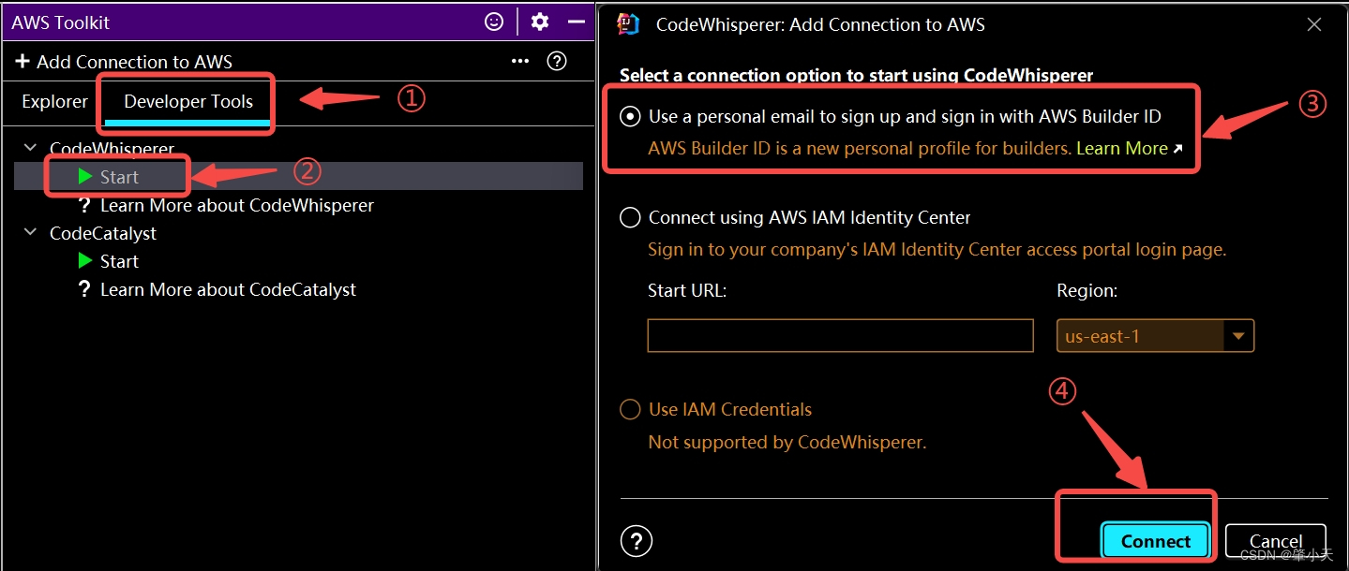Click into the Start URL input field
The image size is (1349, 571).
(x=840, y=335)
